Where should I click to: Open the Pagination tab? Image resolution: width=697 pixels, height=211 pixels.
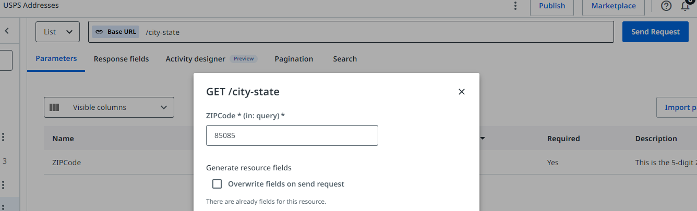pos(294,59)
